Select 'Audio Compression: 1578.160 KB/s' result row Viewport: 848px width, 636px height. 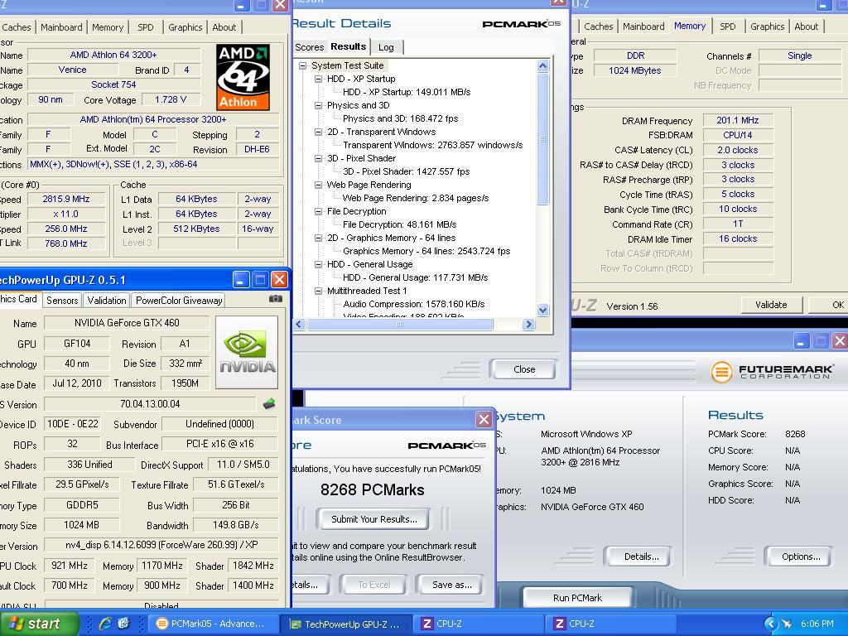point(414,304)
